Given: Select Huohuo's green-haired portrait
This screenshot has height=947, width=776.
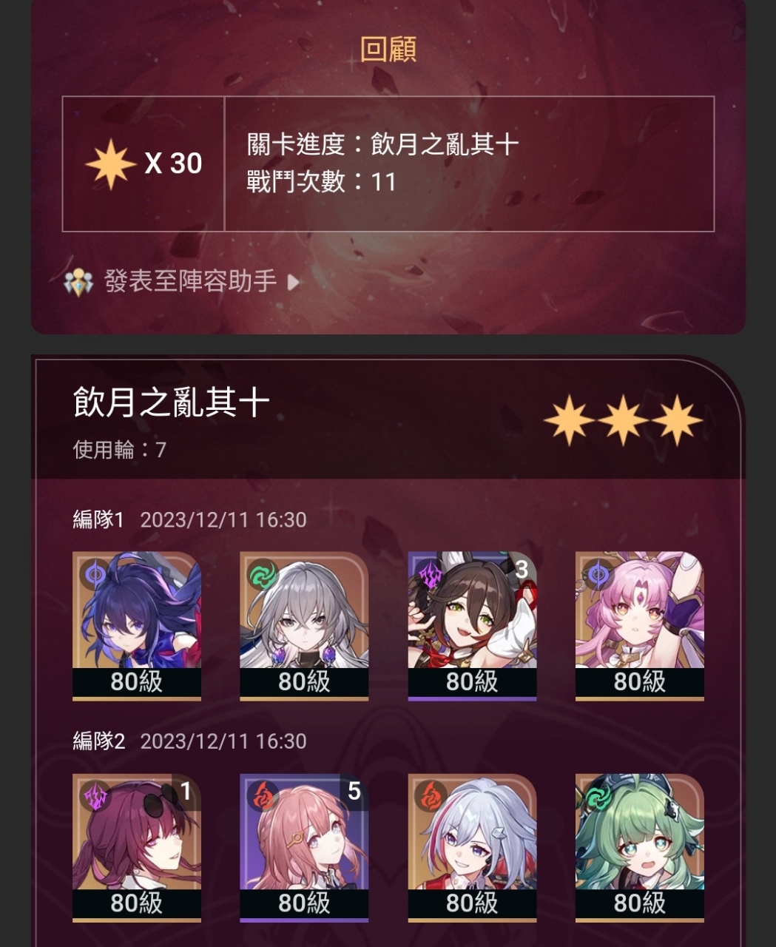Looking at the screenshot, I should [640, 847].
